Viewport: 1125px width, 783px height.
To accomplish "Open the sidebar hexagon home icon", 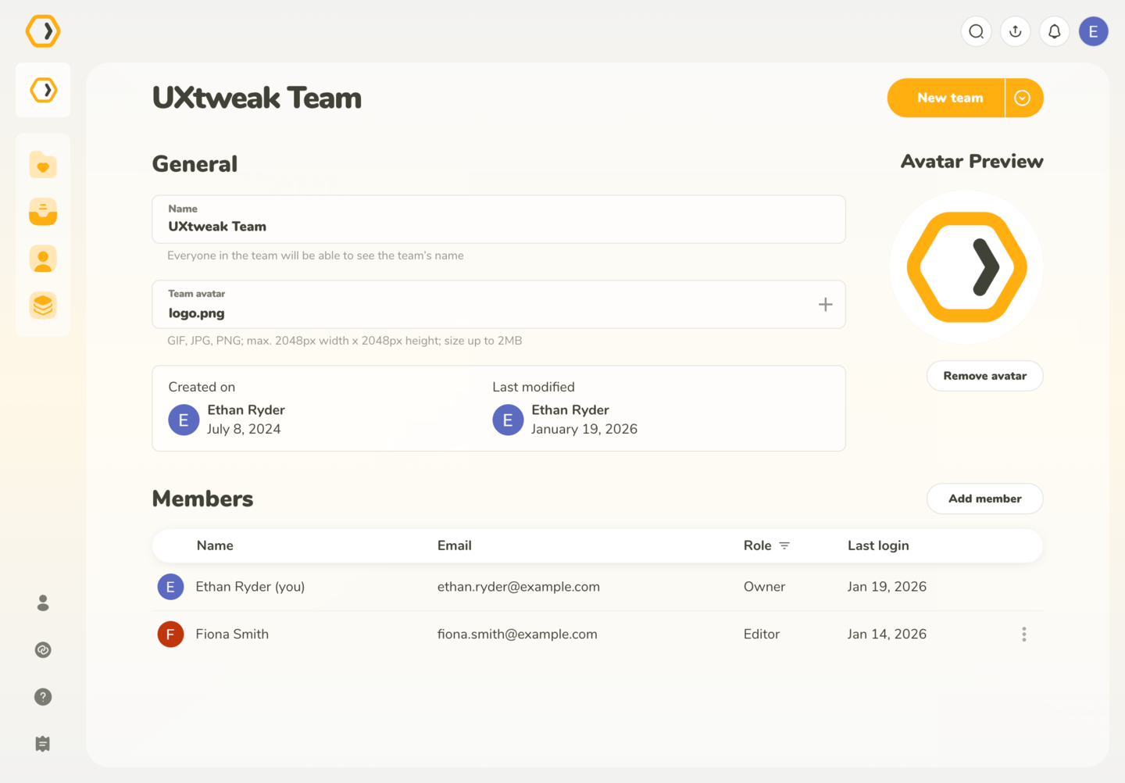I will tap(43, 90).
